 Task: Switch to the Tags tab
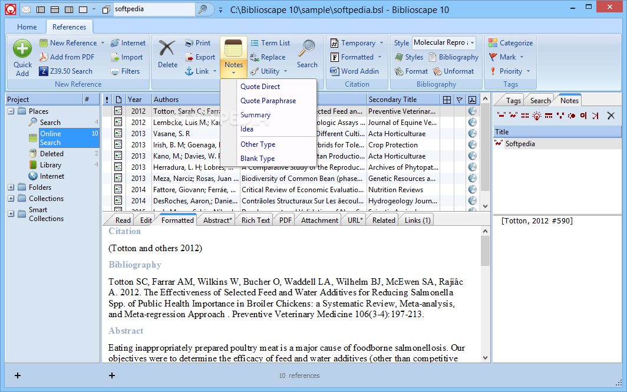(x=513, y=100)
